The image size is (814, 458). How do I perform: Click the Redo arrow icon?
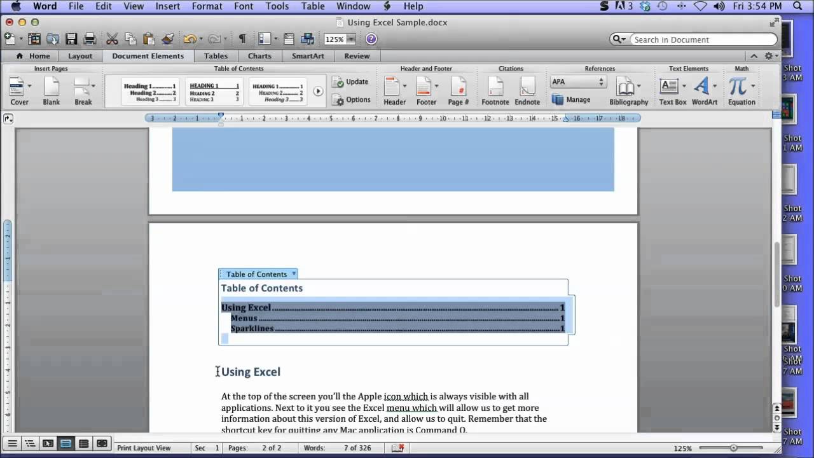213,39
